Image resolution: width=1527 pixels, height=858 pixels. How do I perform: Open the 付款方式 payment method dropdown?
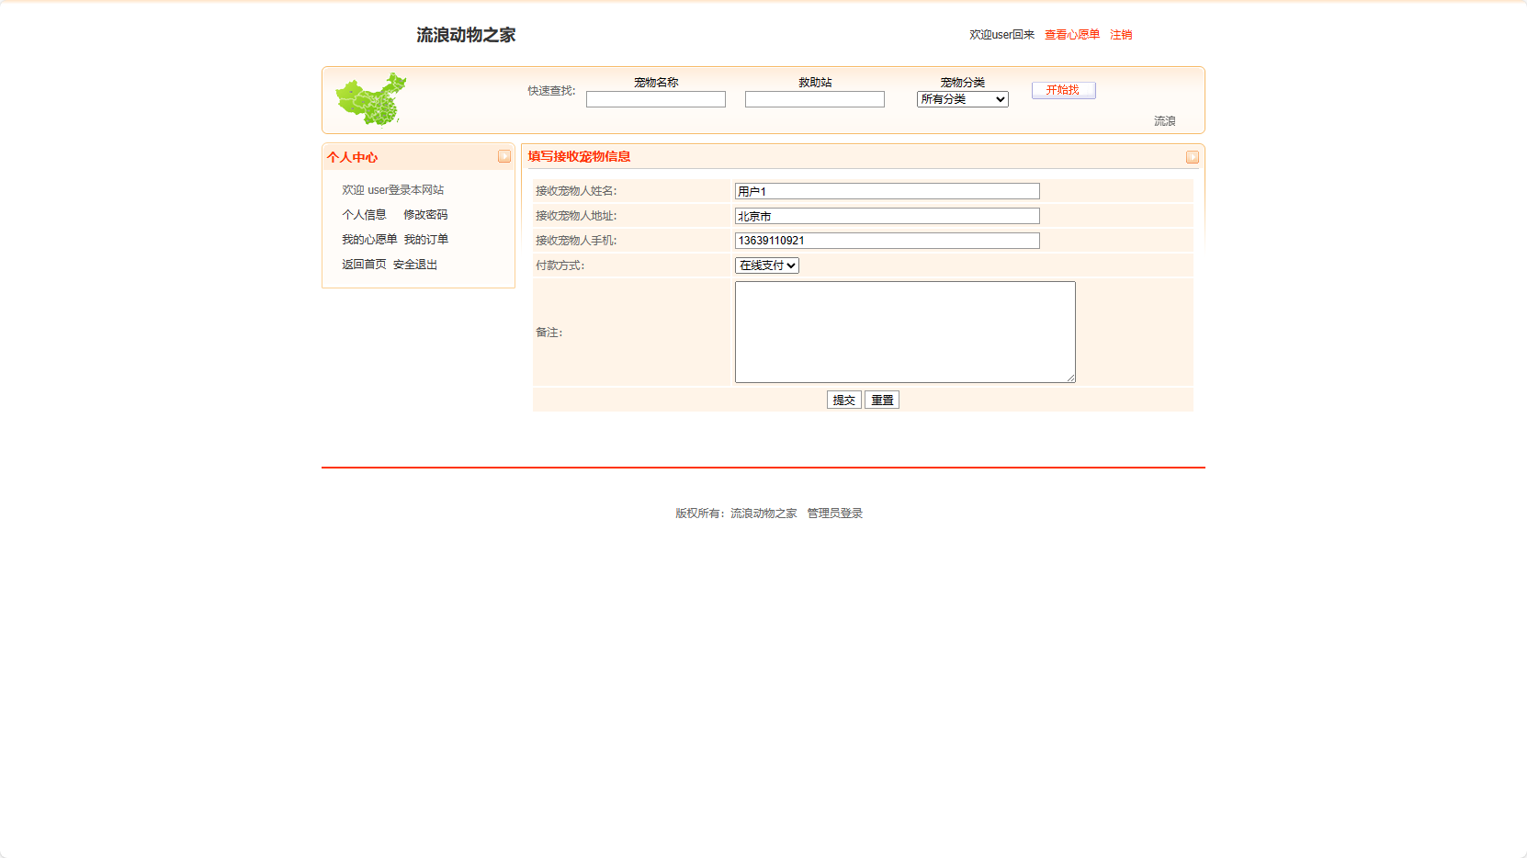coord(766,265)
